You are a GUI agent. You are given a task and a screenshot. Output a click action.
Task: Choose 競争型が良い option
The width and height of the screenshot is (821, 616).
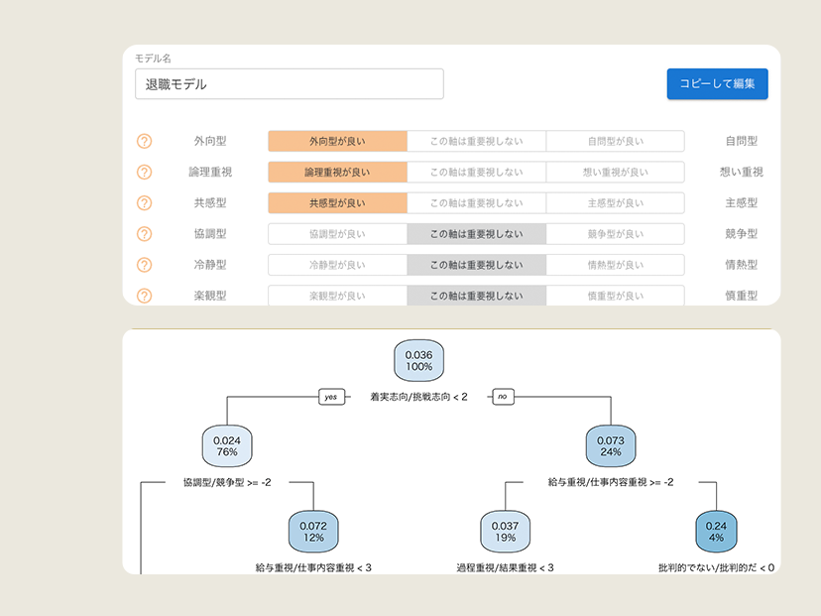click(615, 234)
